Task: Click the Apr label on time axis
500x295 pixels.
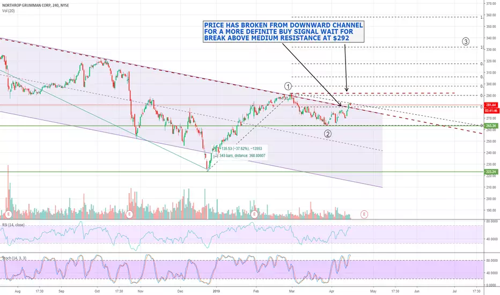Action: pyautogui.click(x=332, y=291)
